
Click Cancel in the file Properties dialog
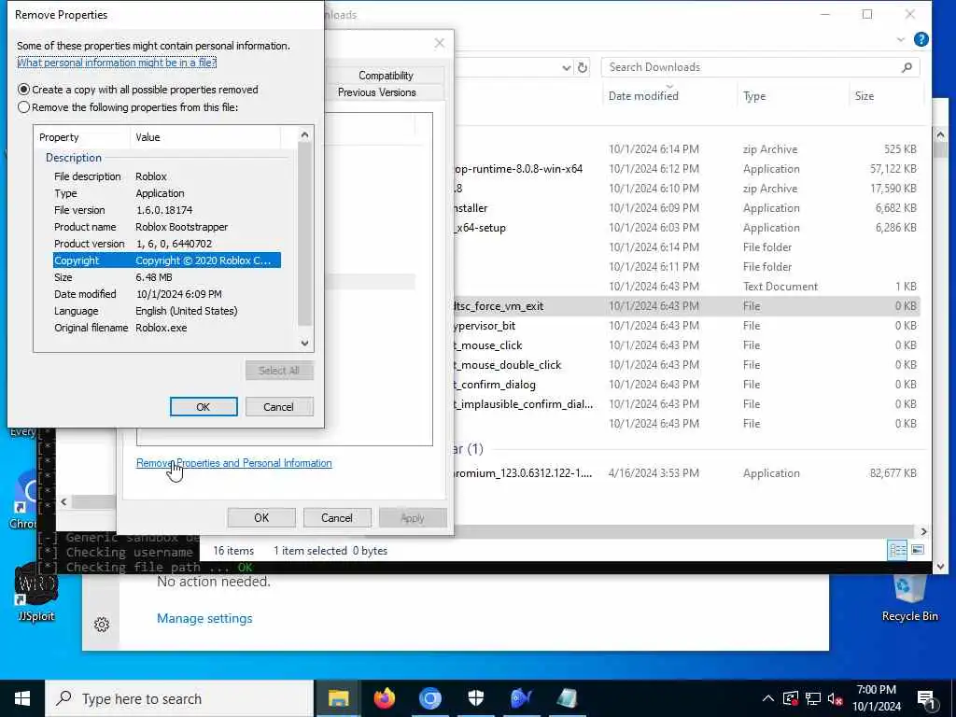pyautogui.click(x=336, y=517)
